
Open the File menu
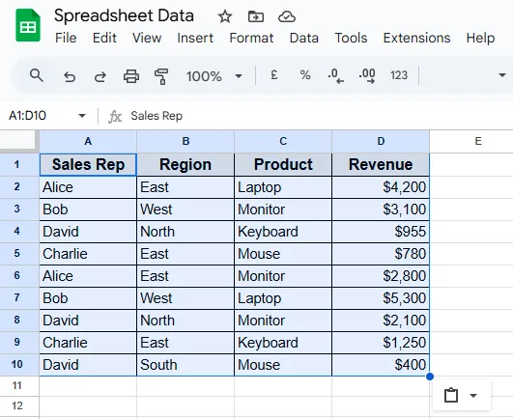coord(66,38)
